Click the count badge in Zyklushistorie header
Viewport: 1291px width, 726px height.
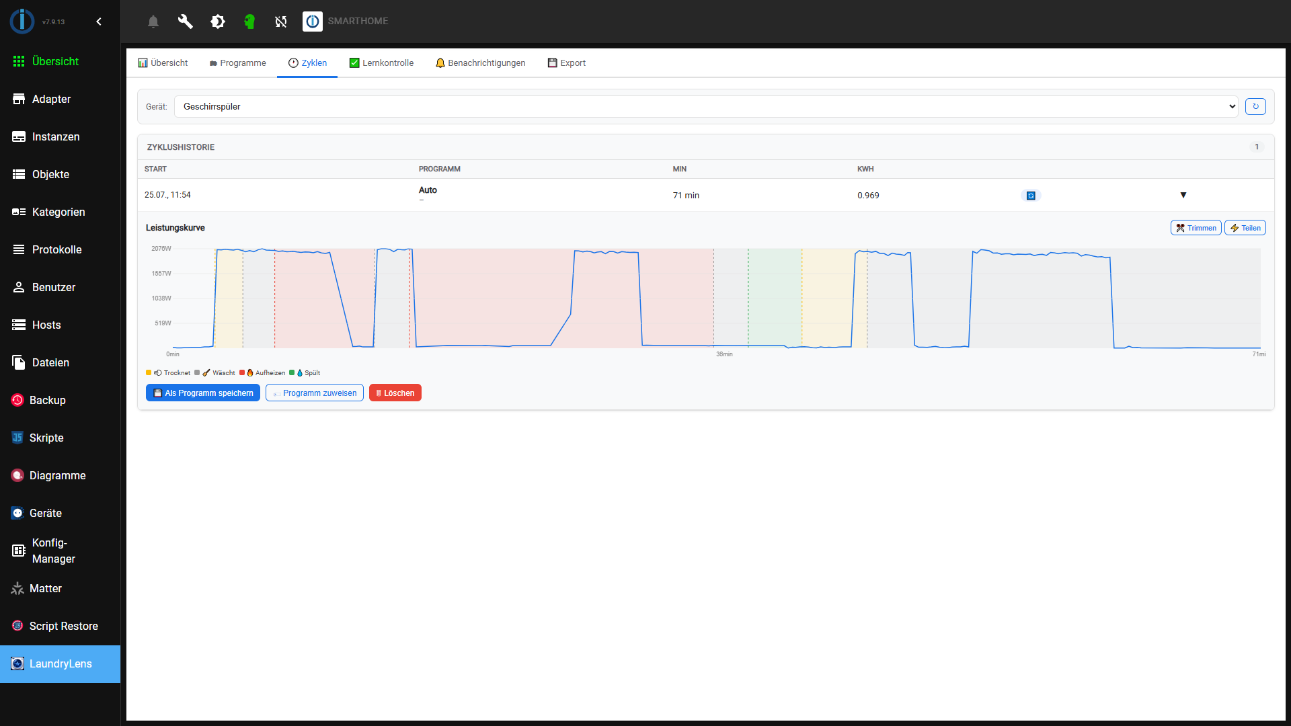click(1257, 147)
